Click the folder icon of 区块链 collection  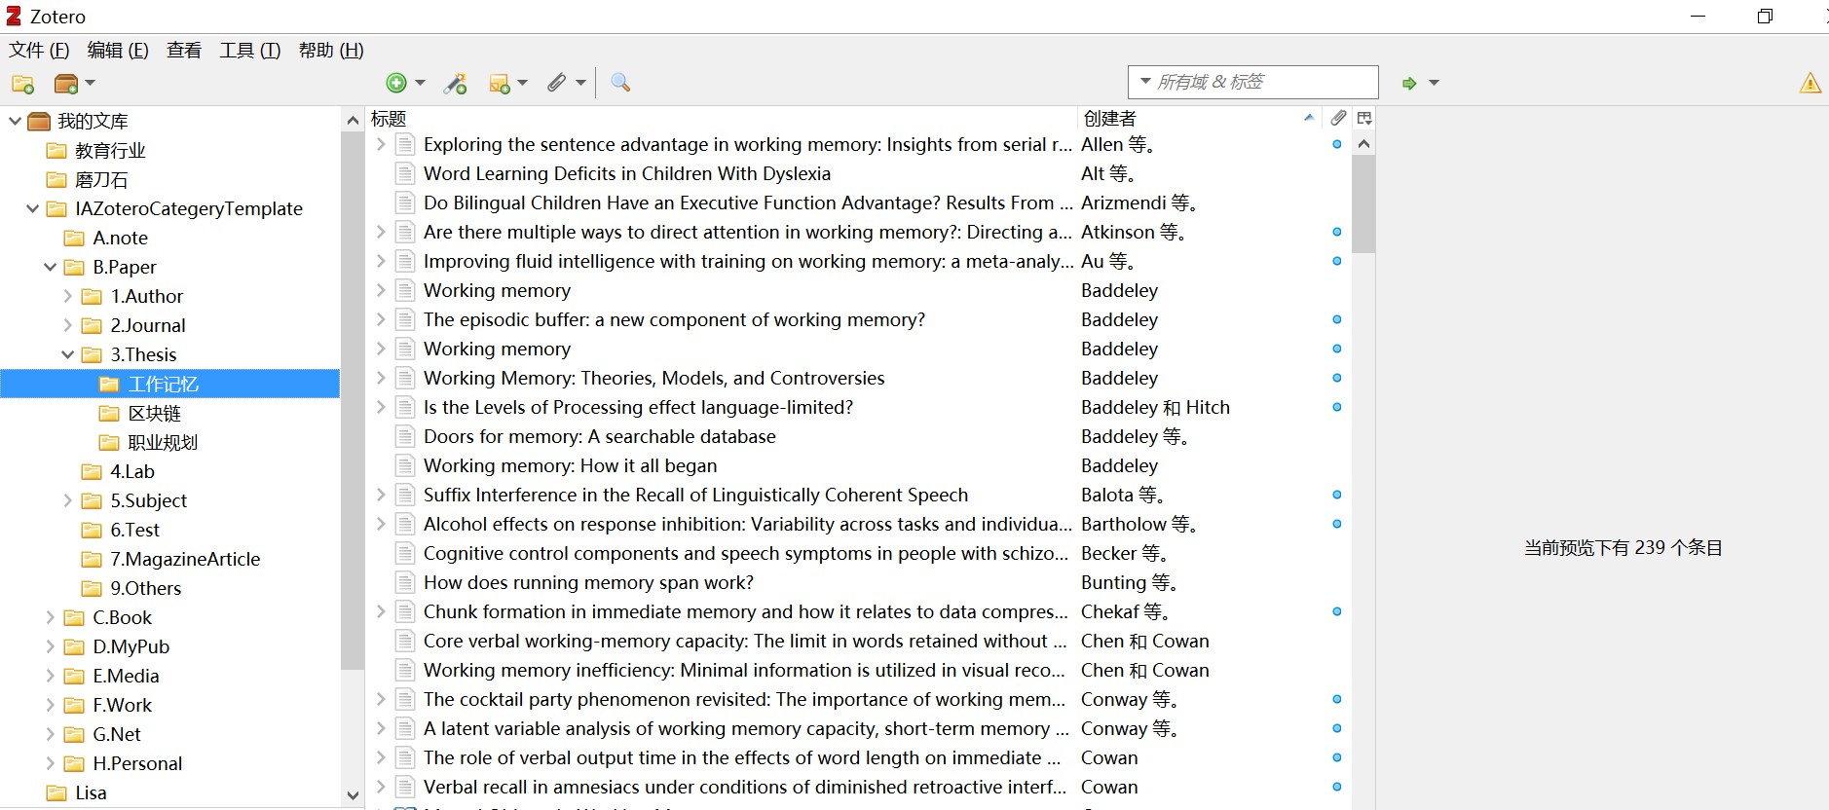tap(110, 414)
